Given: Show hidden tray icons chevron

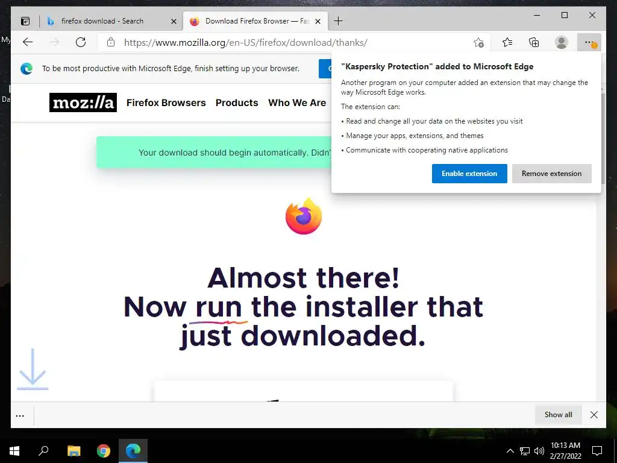Looking at the screenshot, I should coord(510,451).
